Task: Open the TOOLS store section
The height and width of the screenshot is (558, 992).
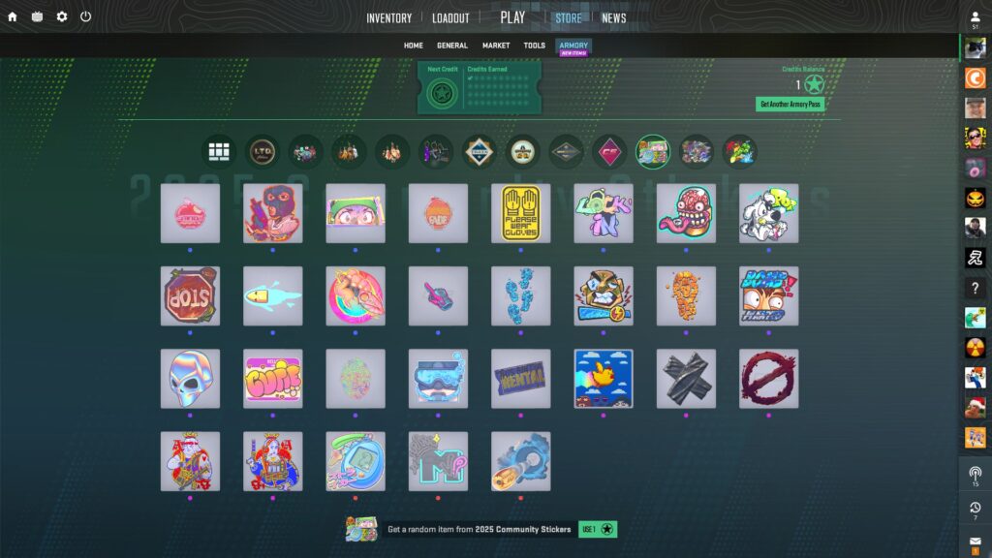Action: tap(534, 46)
